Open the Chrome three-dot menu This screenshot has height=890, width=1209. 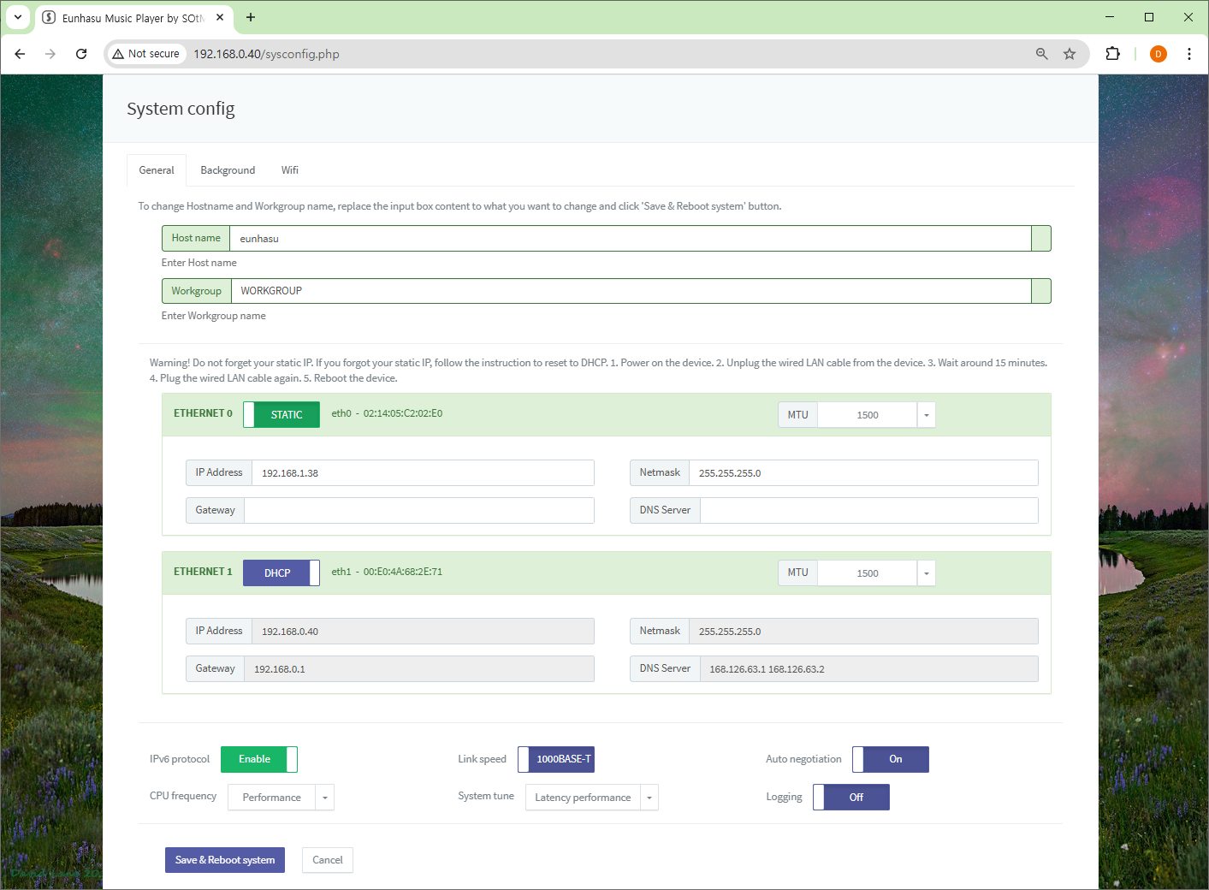(x=1188, y=54)
